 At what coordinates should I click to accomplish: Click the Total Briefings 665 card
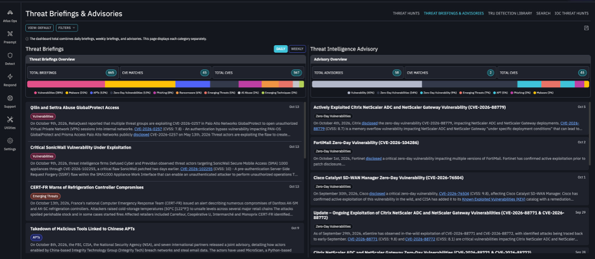tap(72, 72)
